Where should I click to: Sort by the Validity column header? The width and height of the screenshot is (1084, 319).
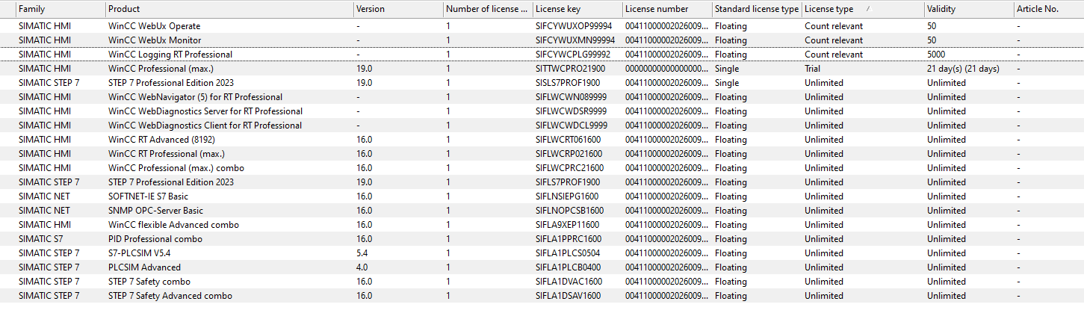click(967, 9)
